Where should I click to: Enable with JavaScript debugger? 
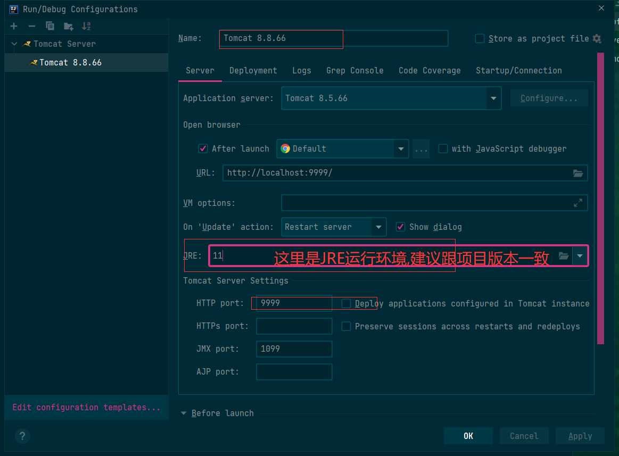[x=443, y=149]
